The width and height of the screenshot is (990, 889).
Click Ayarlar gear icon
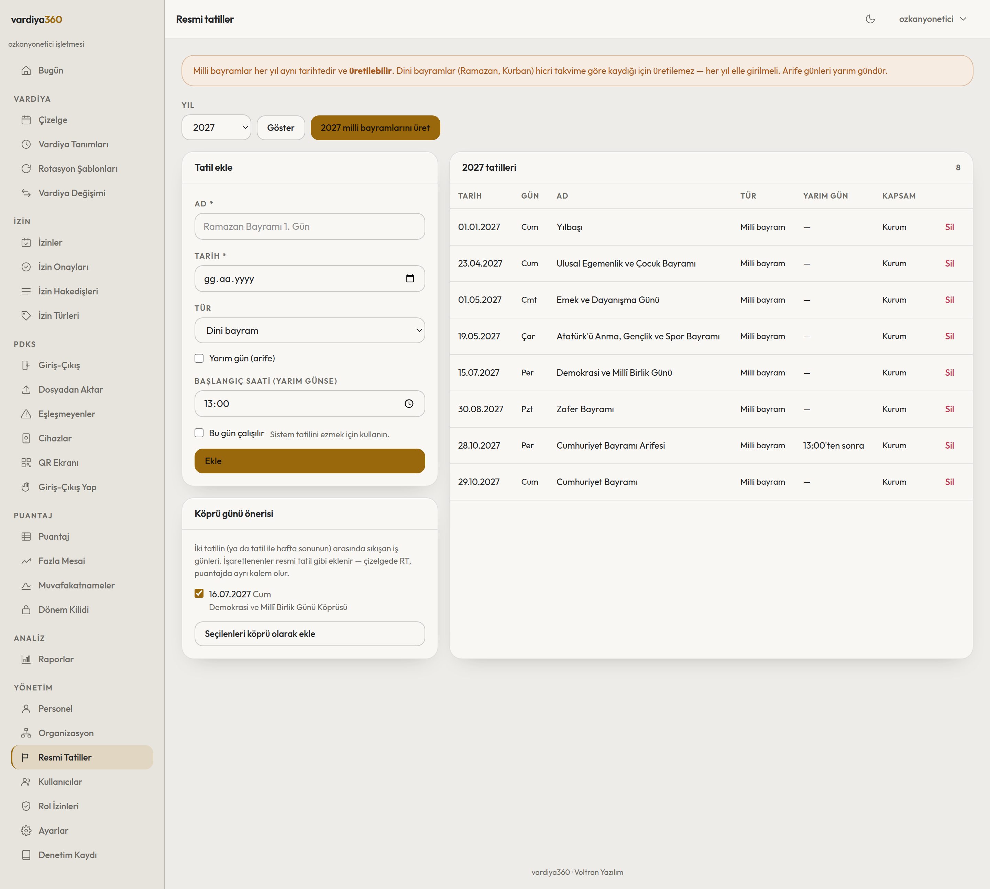(x=26, y=830)
